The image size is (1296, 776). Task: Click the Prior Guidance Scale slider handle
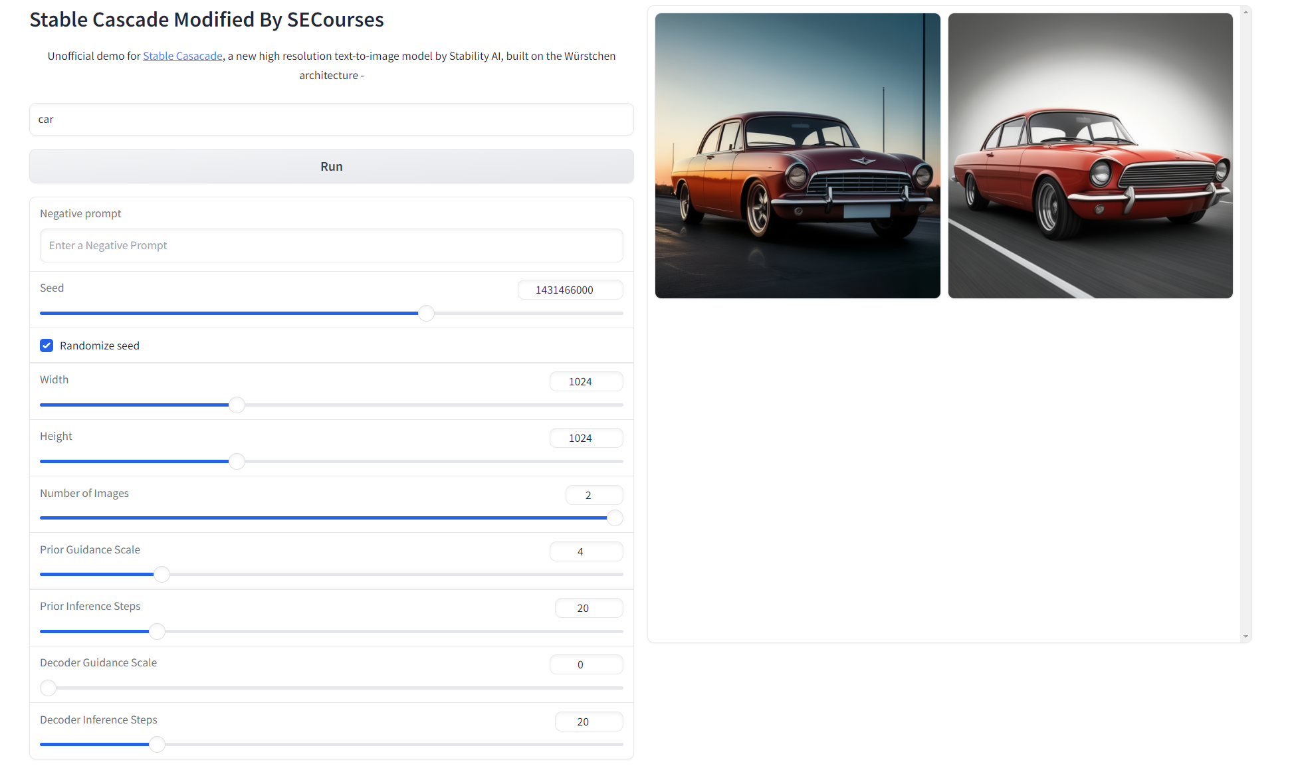162,574
